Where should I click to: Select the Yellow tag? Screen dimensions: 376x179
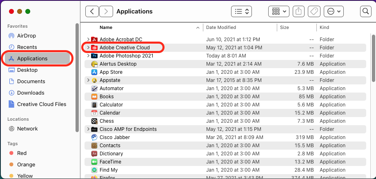(x=21, y=176)
